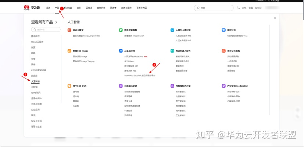Select 安全与合规 in the product sidebar
The height and width of the screenshot is (147, 304).
coord(36,121)
